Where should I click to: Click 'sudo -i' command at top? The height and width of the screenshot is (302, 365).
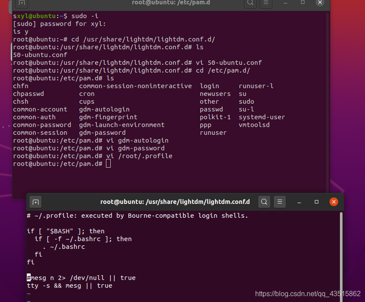tap(85, 16)
